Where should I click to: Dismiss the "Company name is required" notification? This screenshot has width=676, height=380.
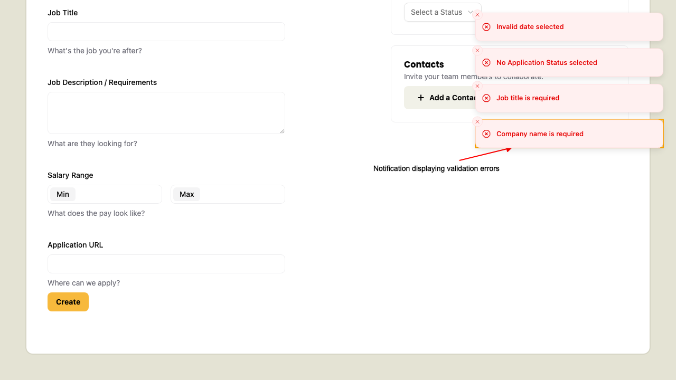coord(477,121)
